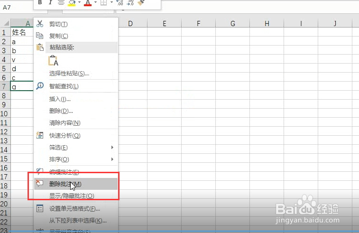Select column D header
This screenshot has width=359, height=233.
tap(133, 23)
